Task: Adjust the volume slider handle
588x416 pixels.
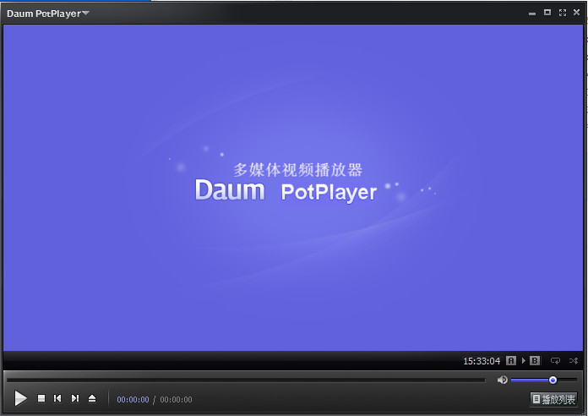Action: tap(553, 380)
